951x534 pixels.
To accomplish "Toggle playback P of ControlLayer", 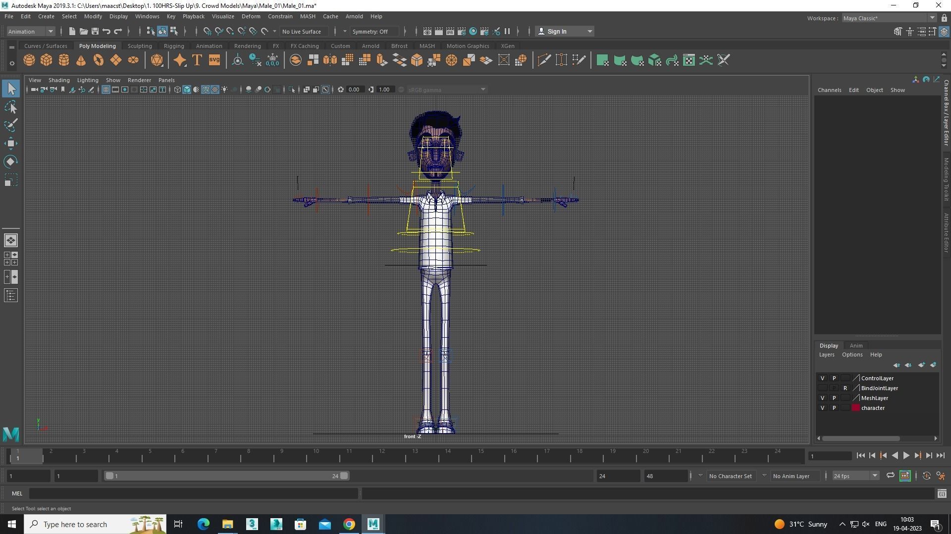I will (834, 378).
